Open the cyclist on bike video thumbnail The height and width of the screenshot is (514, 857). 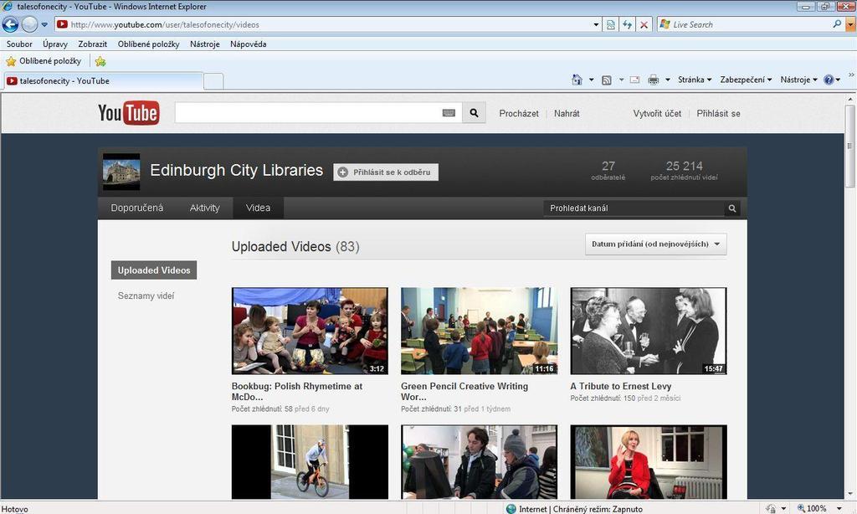click(310, 462)
